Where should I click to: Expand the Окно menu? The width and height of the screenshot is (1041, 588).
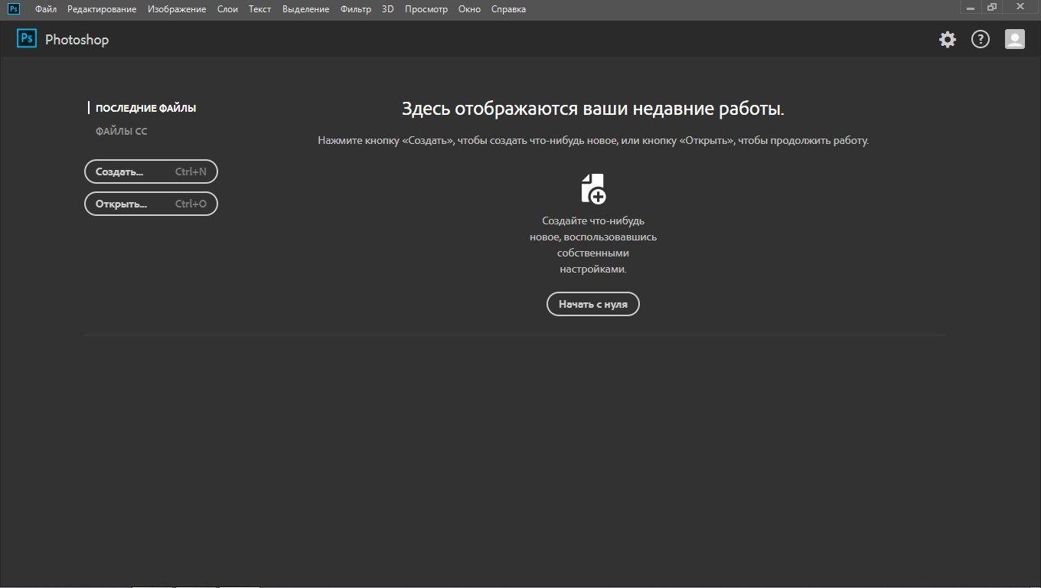[469, 9]
